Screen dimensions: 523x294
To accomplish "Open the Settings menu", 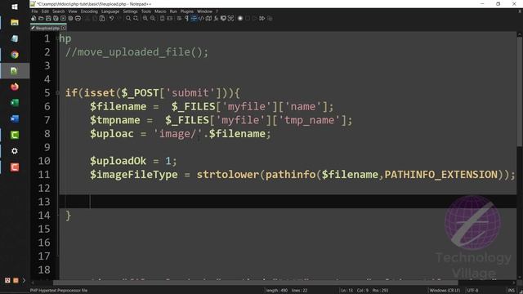I will [130, 11].
